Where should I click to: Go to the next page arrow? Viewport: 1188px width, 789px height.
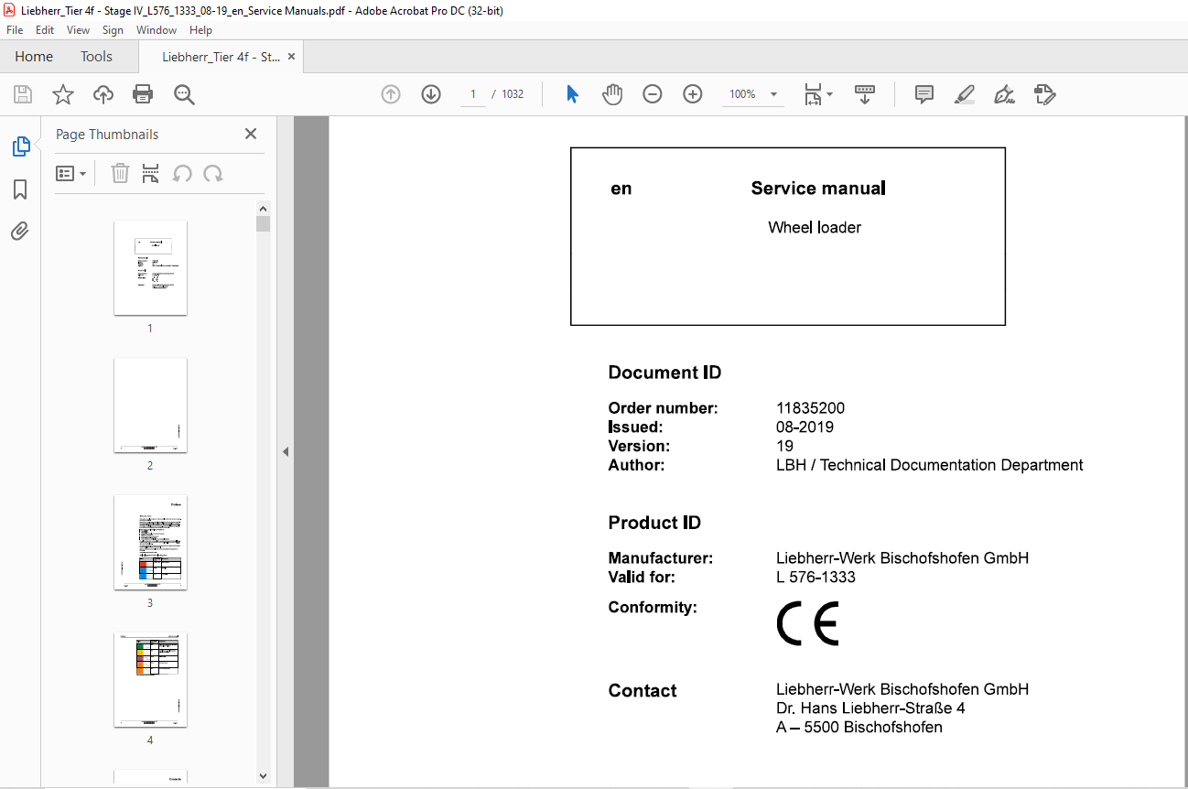tap(431, 94)
